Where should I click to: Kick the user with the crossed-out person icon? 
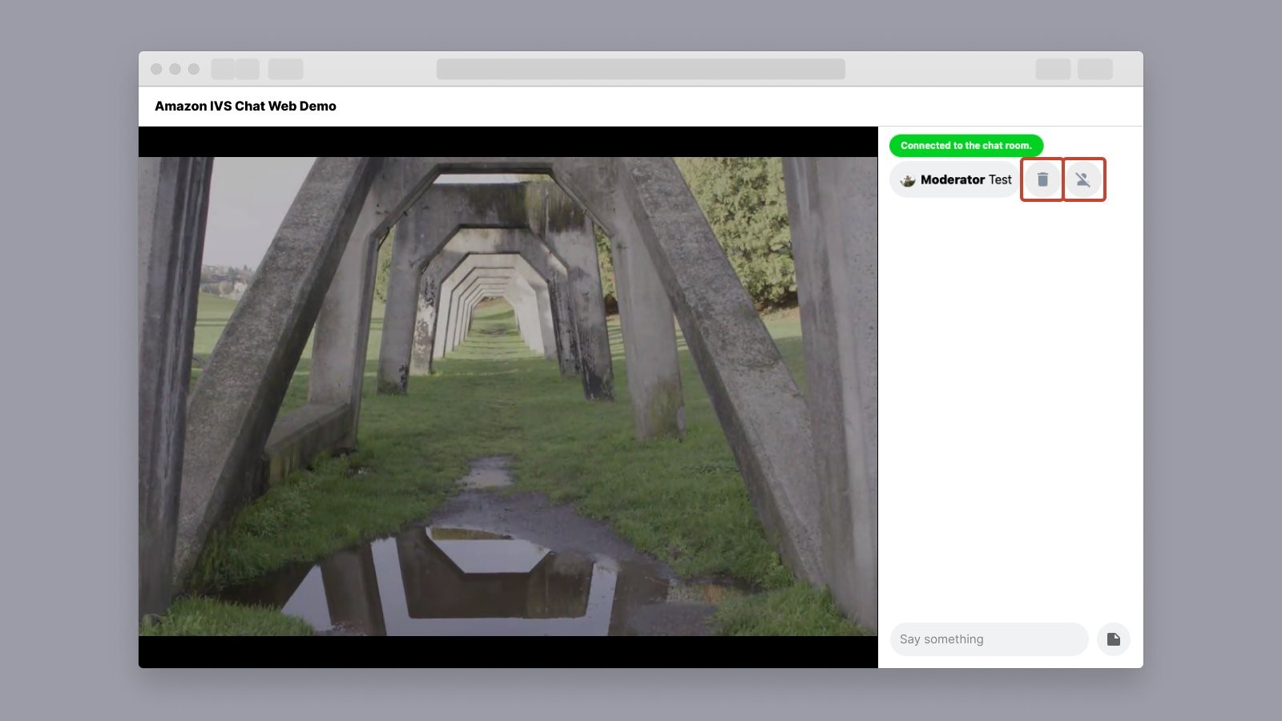(x=1082, y=179)
